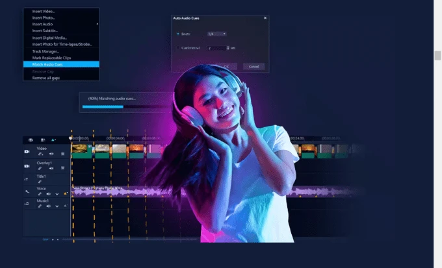
Task: Open Insert Audio submenu
Action: (x=61, y=24)
